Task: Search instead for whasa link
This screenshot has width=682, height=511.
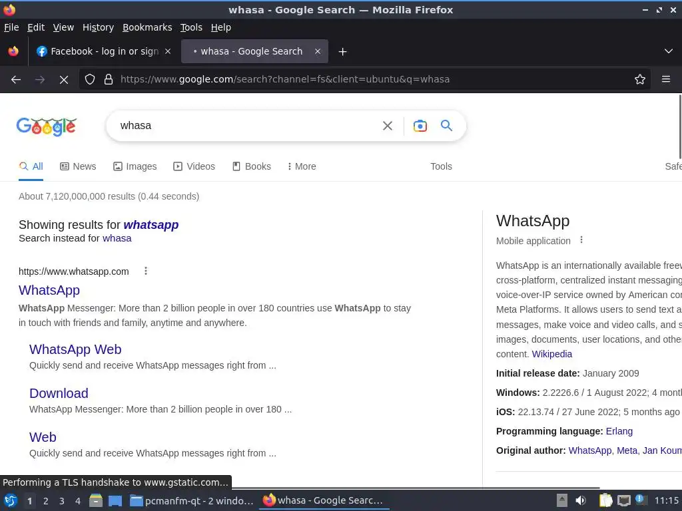Action: (117, 238)
